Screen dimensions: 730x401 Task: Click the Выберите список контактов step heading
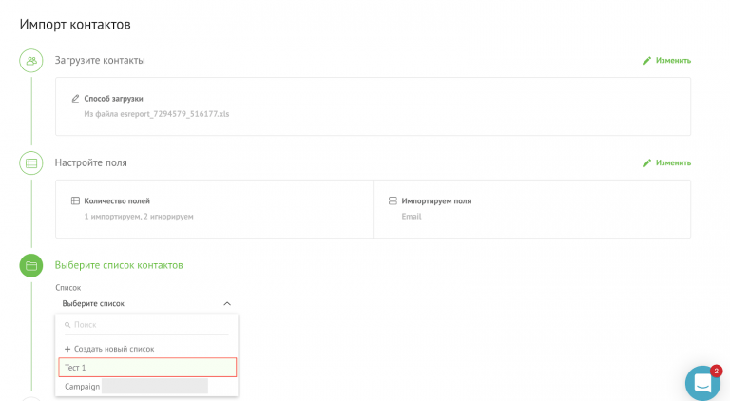pyautogui.click(x=119, y=265)
